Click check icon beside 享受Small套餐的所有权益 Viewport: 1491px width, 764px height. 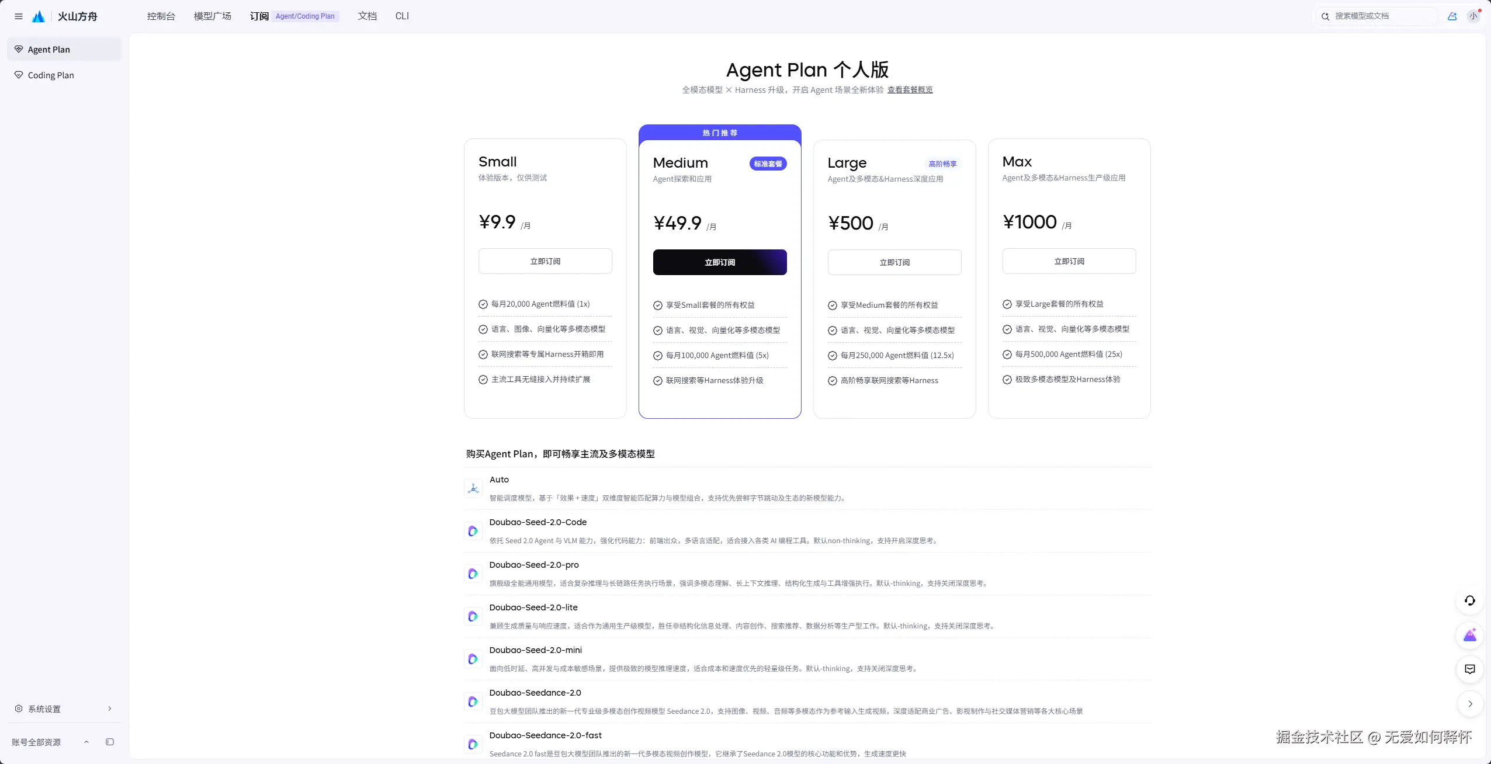(x=658, y=305)
